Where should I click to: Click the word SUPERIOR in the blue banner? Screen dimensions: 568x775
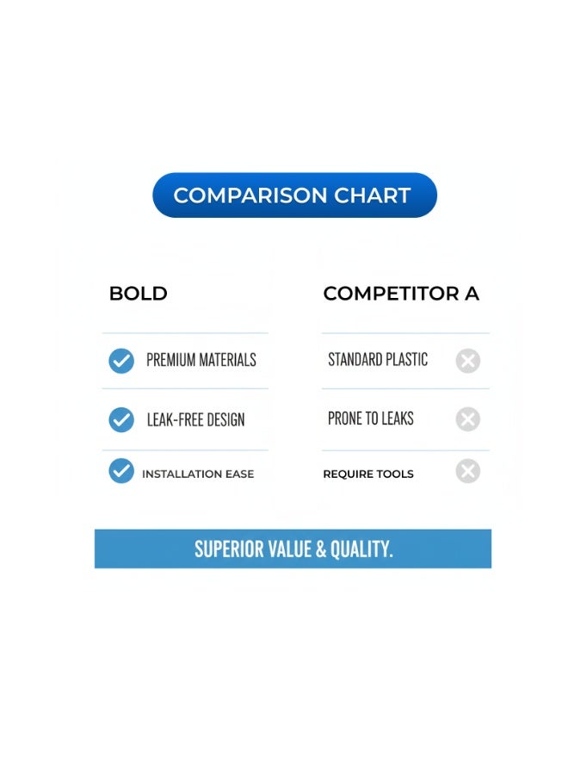click(x=227, y=549)
